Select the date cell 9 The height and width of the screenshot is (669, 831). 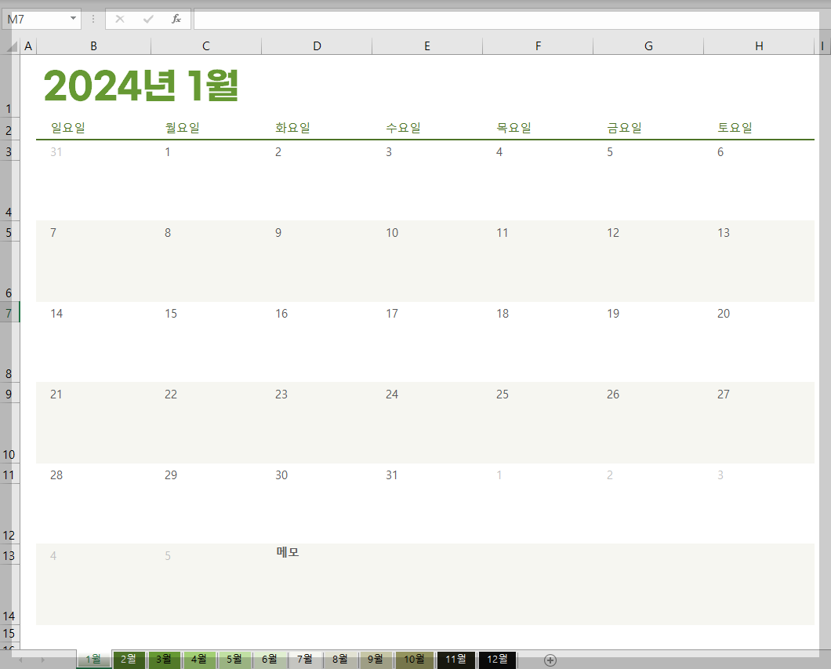[x=278, y=233]
